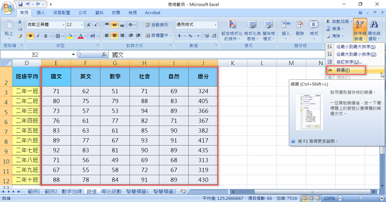The image size is (386, 202).
Task: Click the 尋找與選取 binoculars icon
Action: [x=373, y=28]
